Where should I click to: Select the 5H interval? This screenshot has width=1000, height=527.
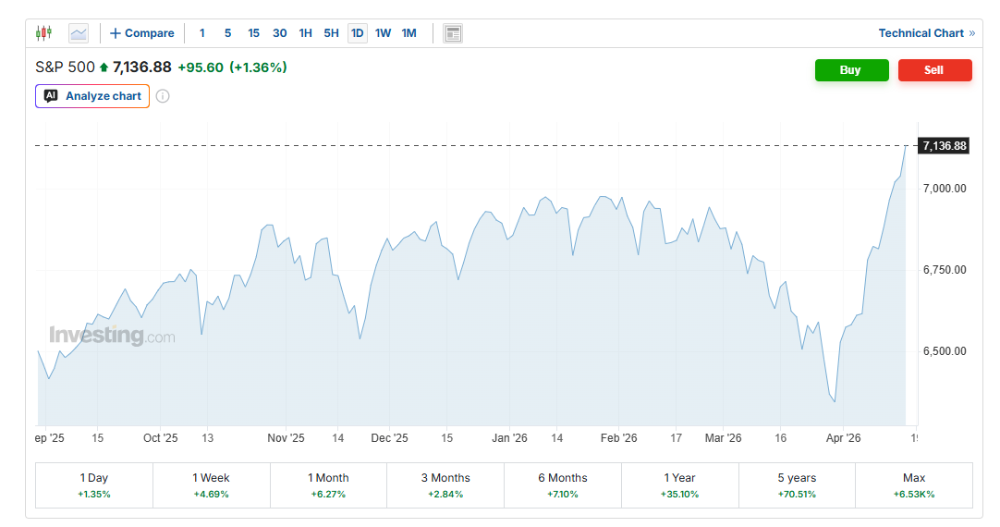point(331,33)
